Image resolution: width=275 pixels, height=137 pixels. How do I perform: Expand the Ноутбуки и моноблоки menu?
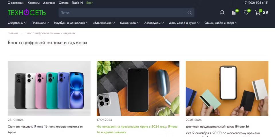[71, 23]
